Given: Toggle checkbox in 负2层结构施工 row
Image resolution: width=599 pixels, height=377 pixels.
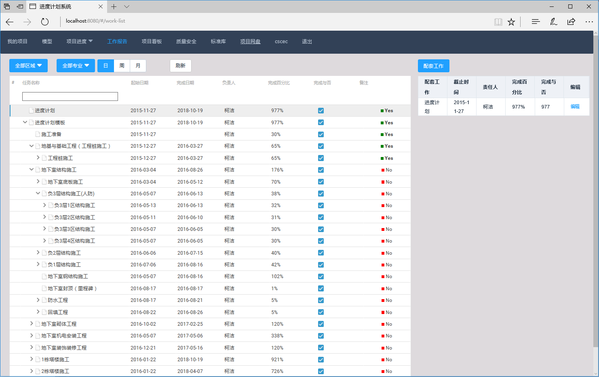Looking at the screenshot, I should [x=321, y=253].
